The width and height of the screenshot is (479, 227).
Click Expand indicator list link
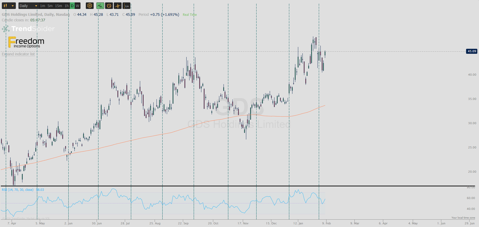pos(18,54)
